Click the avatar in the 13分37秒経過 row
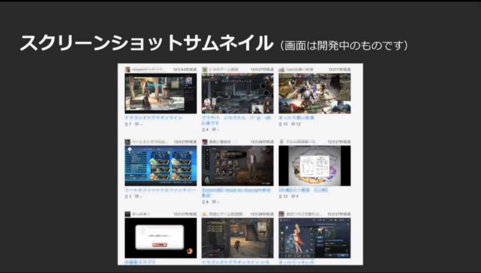The width and height of the screenshot is (481, 273). point(282,214)
